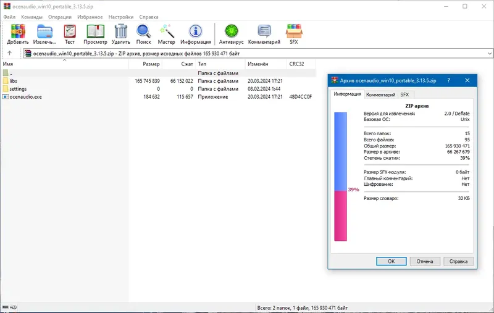Switch to the SFX dialog tab

[x=405, y=94]
